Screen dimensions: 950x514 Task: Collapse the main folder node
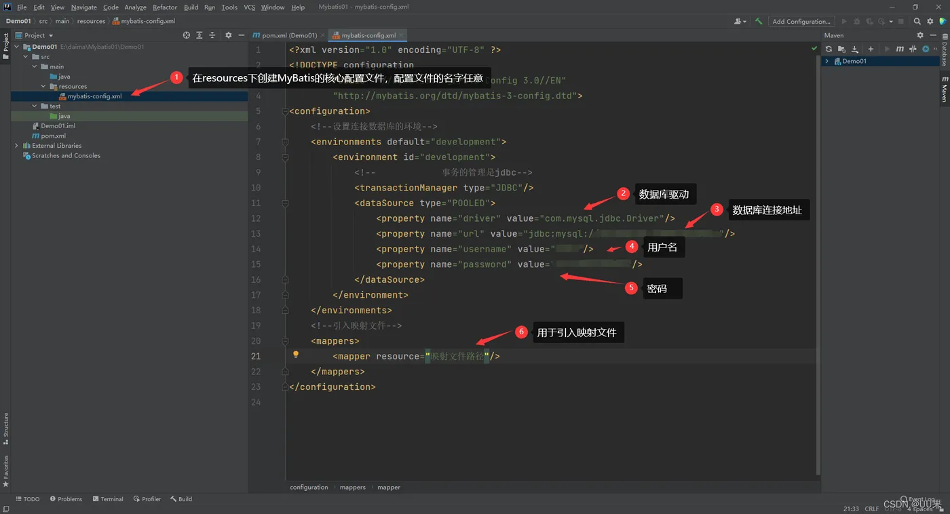pos(35,66)
